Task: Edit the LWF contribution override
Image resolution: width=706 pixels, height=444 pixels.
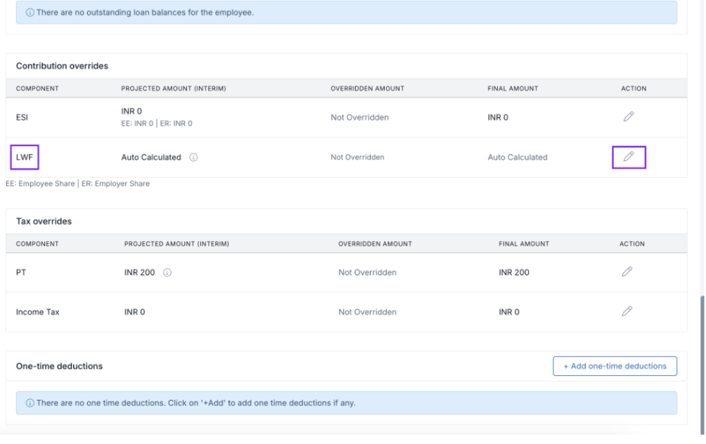Action: pos(629,157)
